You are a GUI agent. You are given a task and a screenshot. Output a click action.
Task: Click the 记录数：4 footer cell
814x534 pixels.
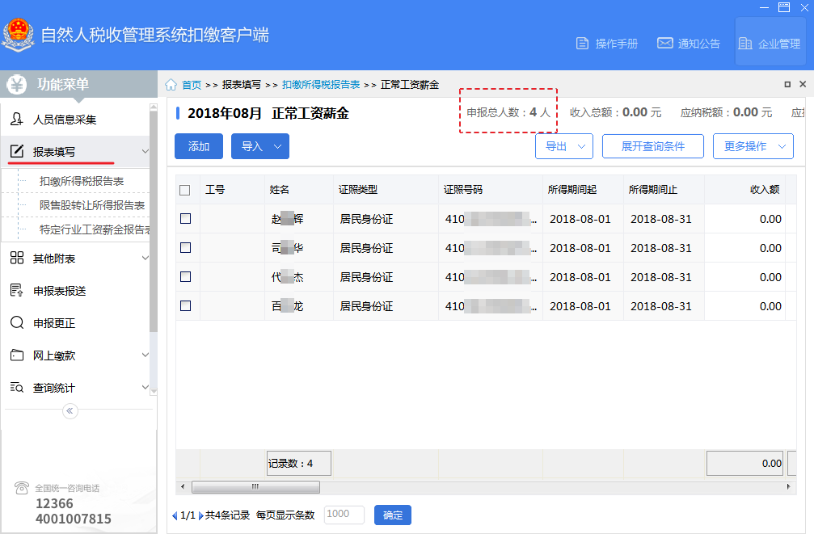[x=298, y=463]
